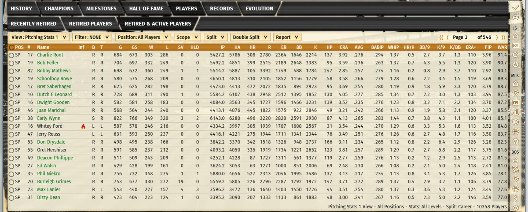Open the Retired Players subtab

click(91, 24)
